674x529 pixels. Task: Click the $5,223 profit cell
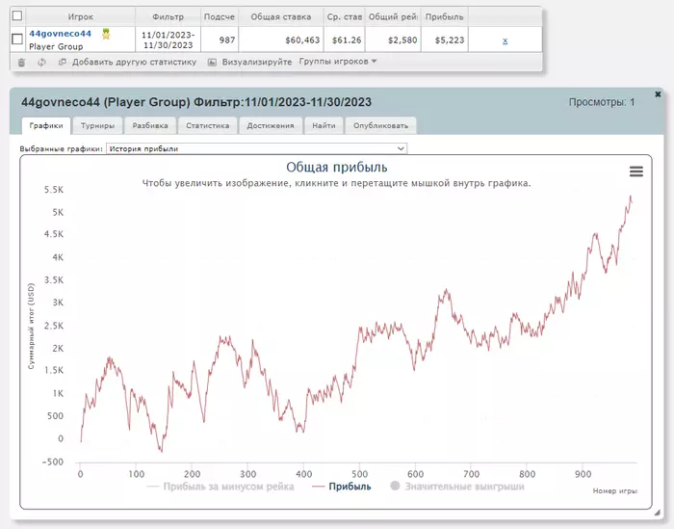click(445, 40)
